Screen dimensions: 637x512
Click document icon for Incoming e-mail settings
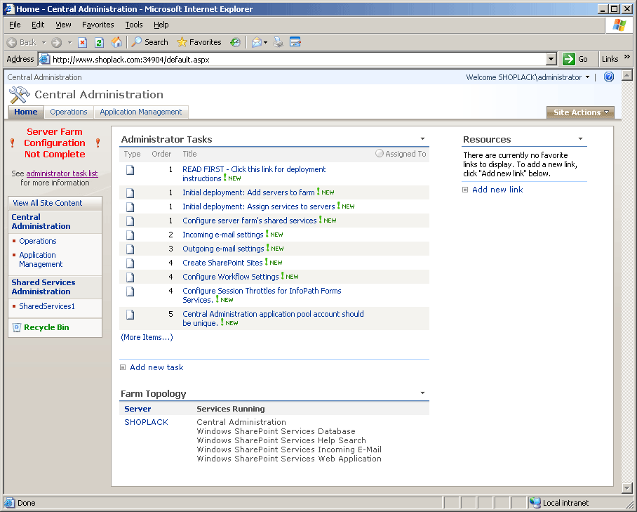click(x=130, y=235)
